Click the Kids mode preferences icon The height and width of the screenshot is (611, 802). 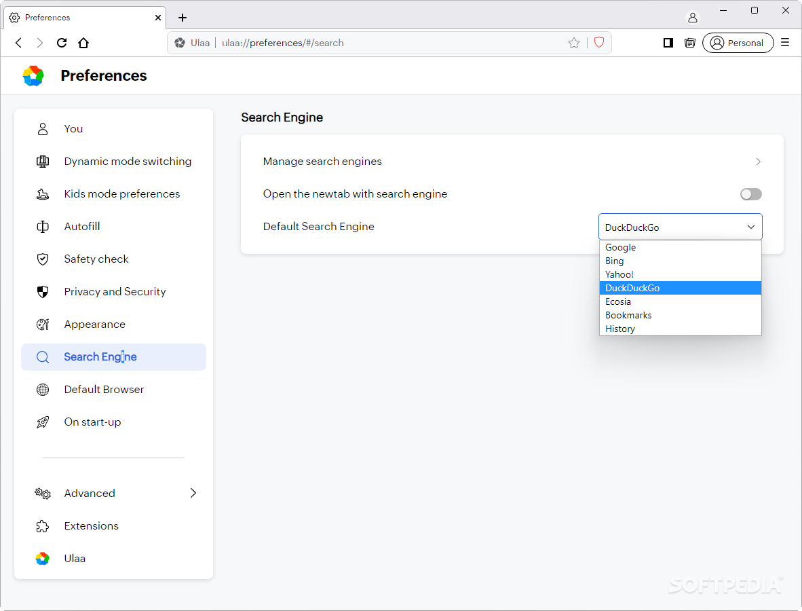click(x=43, y=194)
